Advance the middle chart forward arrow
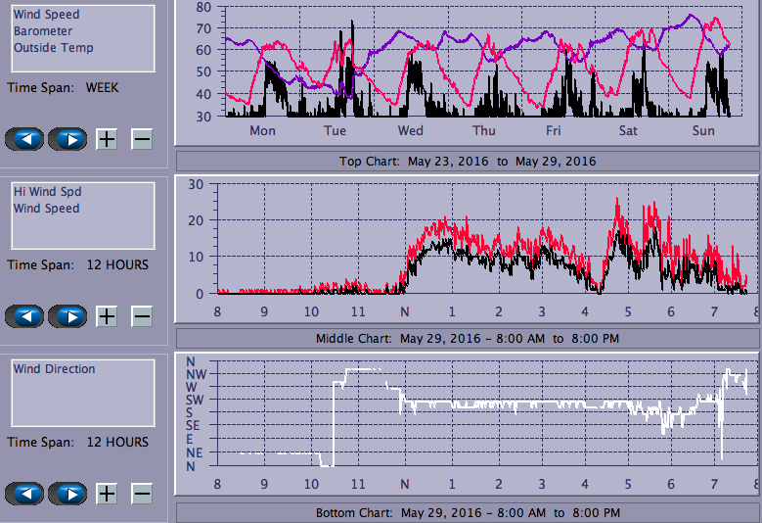Viewport: 762px width, 523px height. coord(67,316)
